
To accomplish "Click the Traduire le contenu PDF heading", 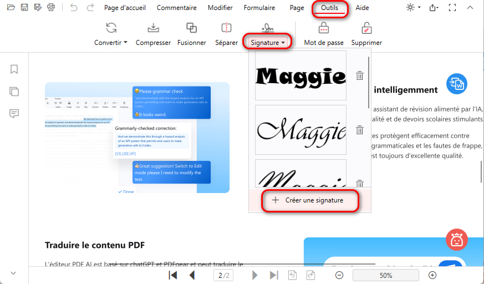I will point(95,245).
